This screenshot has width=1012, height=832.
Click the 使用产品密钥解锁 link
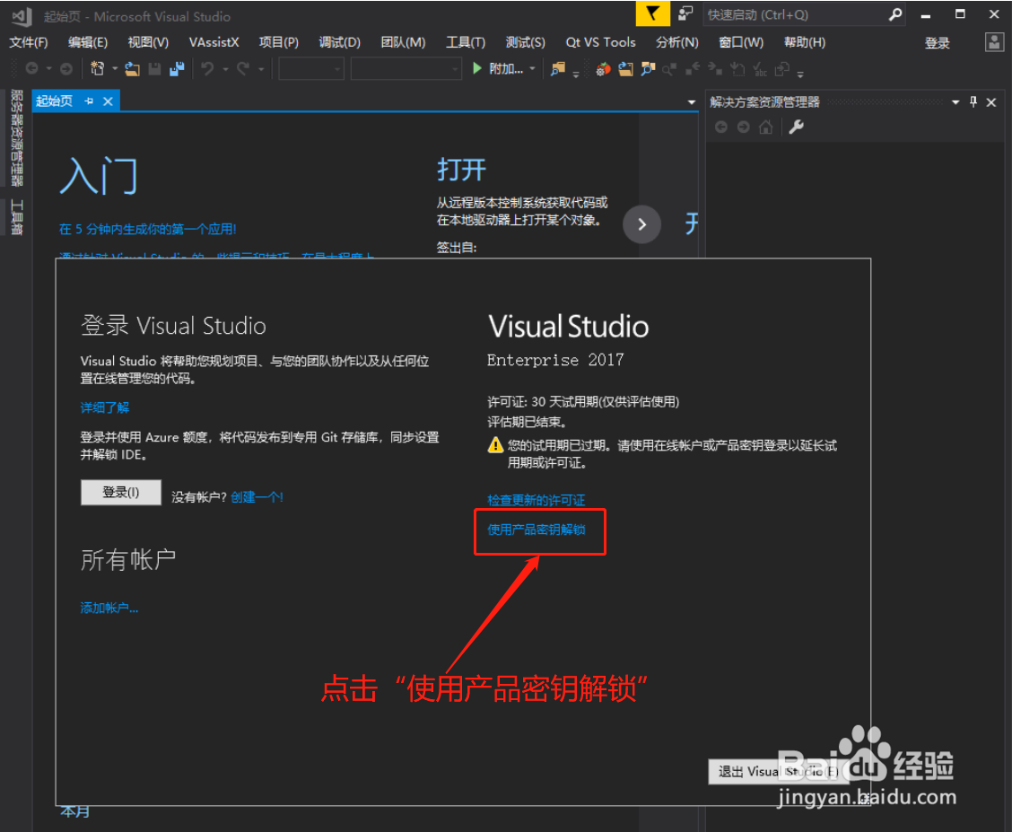pos(537,530)
